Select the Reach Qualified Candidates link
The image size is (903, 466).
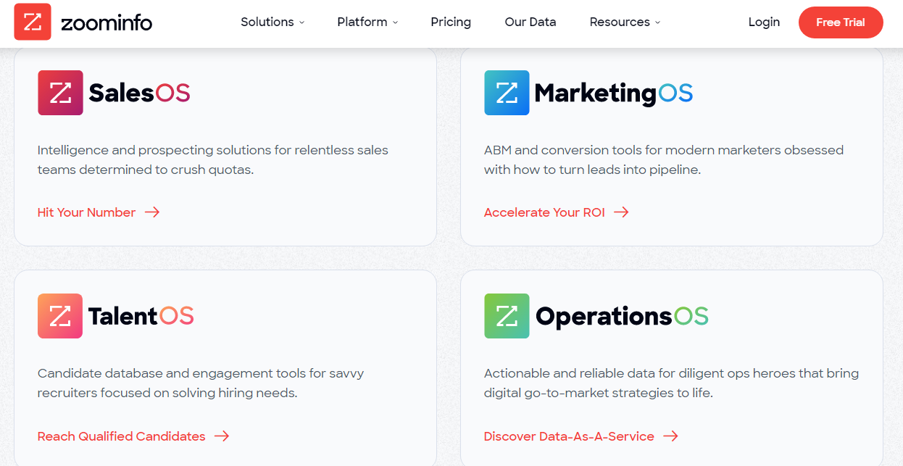[122, 436]
